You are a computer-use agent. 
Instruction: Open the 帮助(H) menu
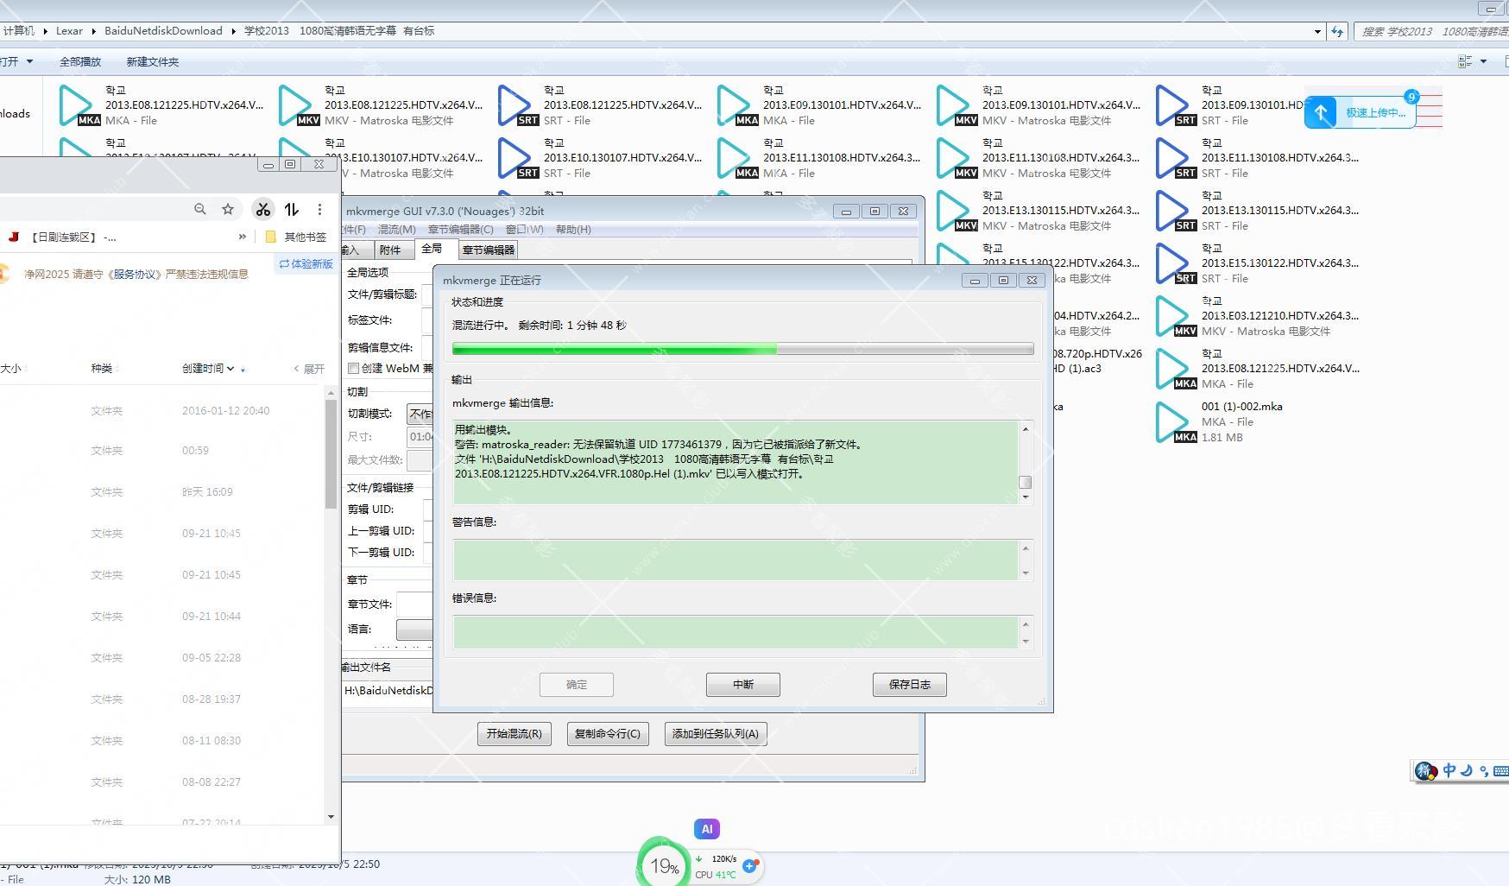573,230
